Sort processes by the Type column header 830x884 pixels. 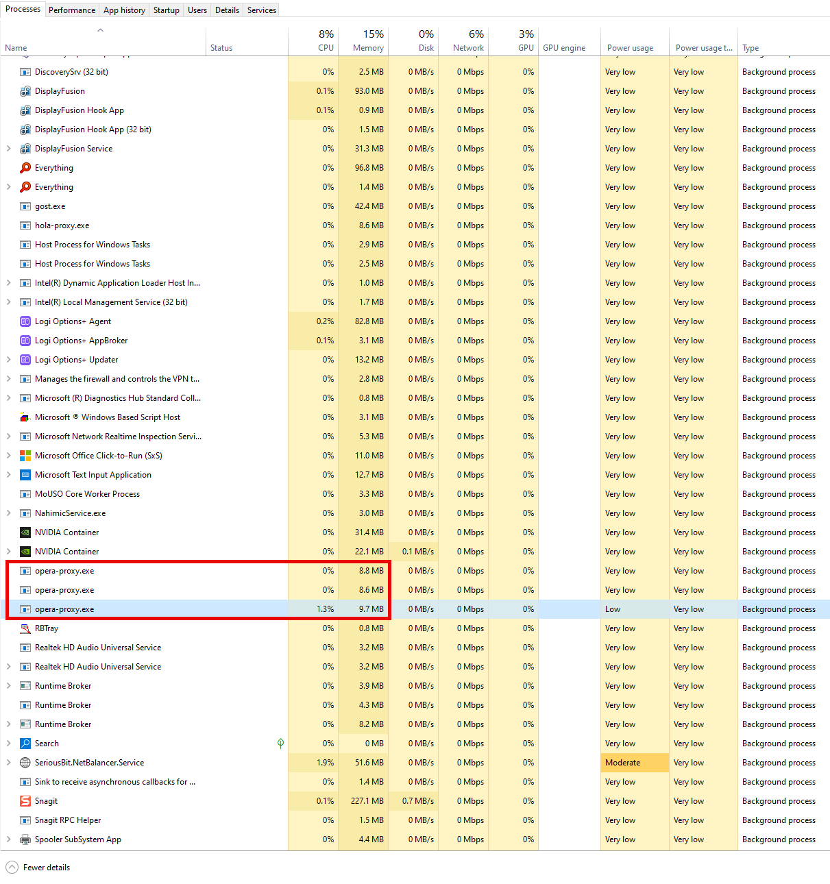[x=783, y=41]
